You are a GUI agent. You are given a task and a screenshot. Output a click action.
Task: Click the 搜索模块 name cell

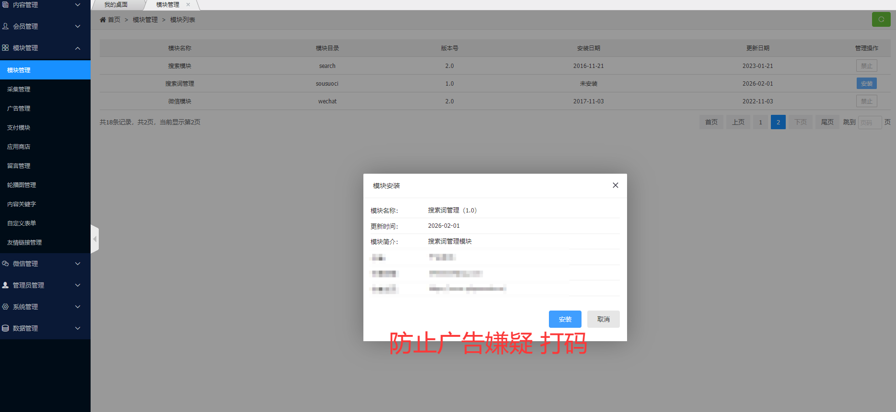coord(180,66)
